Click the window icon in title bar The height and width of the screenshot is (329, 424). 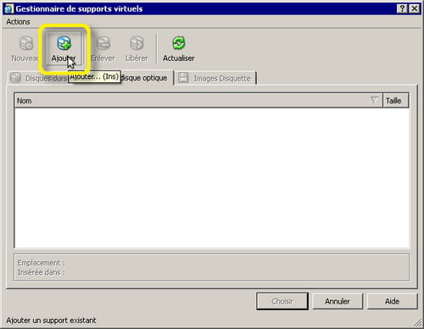coord(8,9)
